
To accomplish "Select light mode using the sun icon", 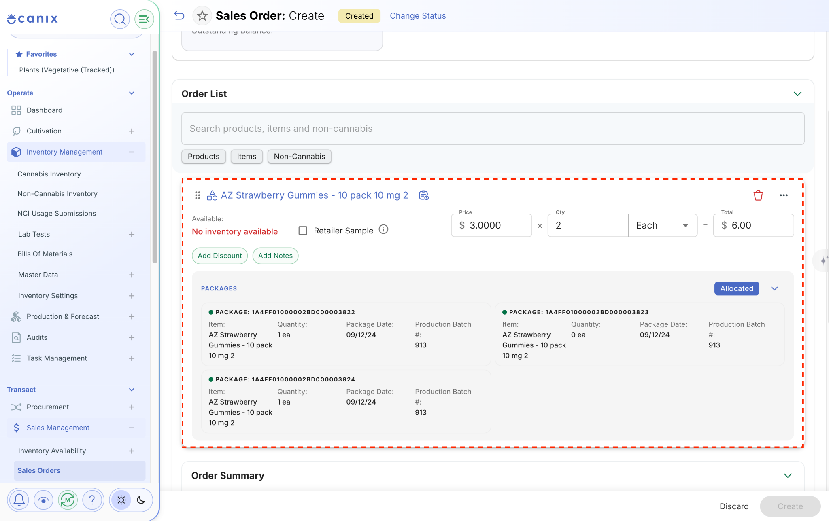I will point(121,500).
